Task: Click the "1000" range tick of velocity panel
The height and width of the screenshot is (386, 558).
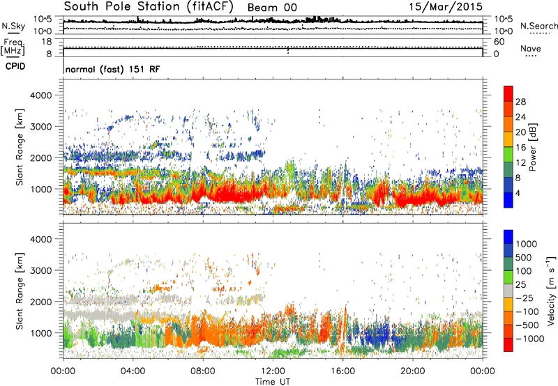Action: pyautogui.click(x=40, y=333)
